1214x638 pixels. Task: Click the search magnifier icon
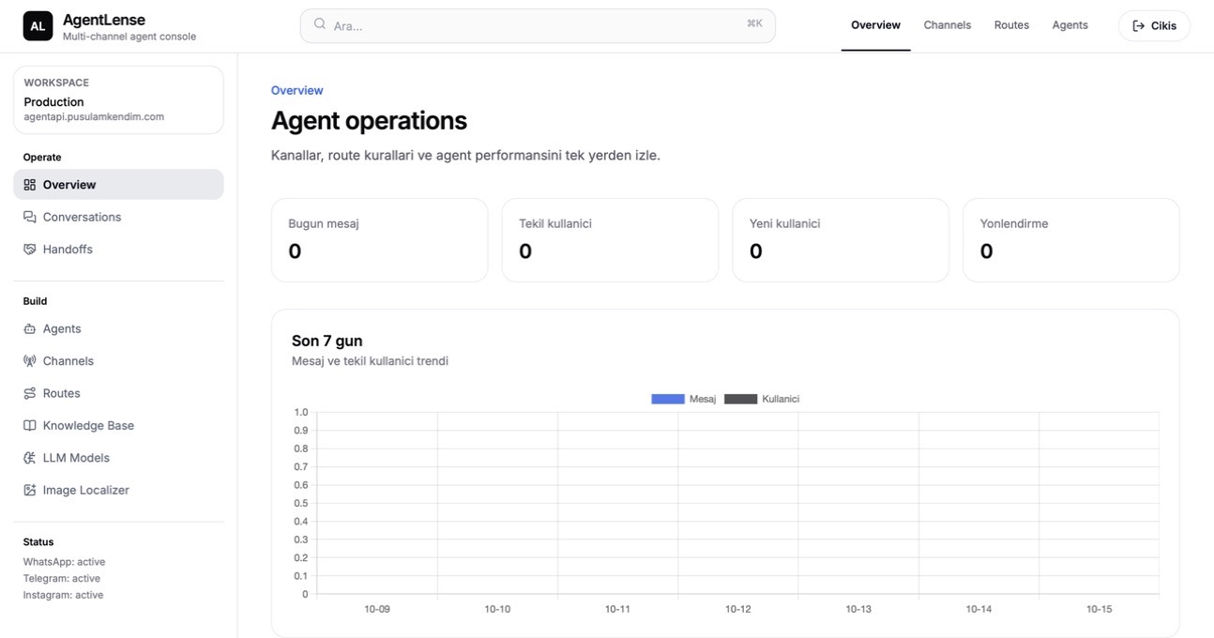coord(320,24)
